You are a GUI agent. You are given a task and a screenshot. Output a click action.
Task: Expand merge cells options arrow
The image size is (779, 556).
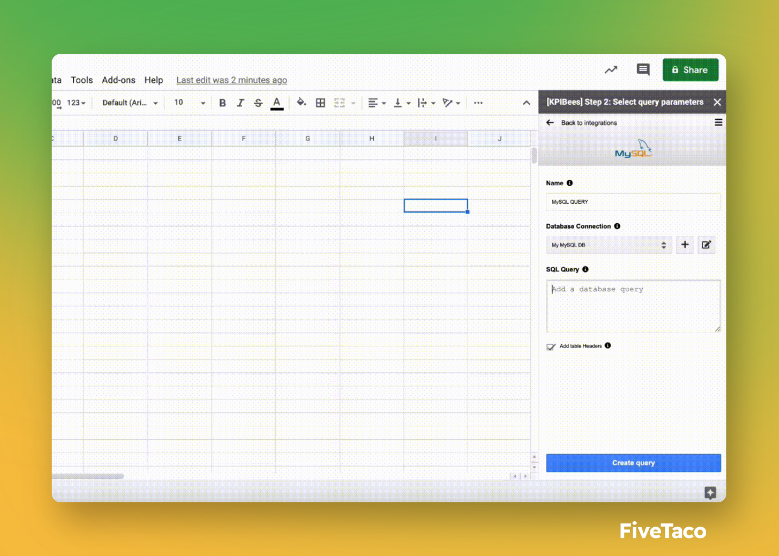[x=353, y=103]
